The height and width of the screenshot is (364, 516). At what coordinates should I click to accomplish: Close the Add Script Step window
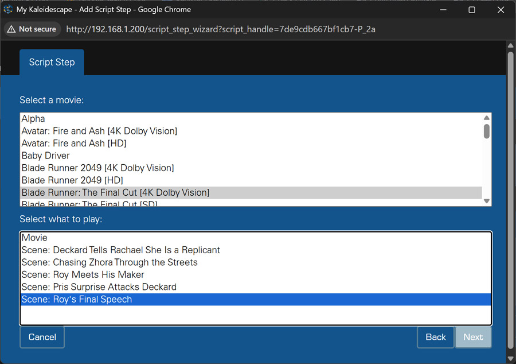point(501,10)
